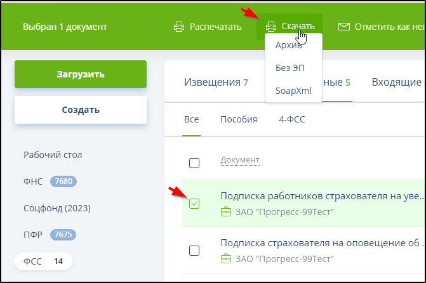Choose Архив from the Скачать dropdown
This screenshot has height=283, width=426.
point(288,45)
